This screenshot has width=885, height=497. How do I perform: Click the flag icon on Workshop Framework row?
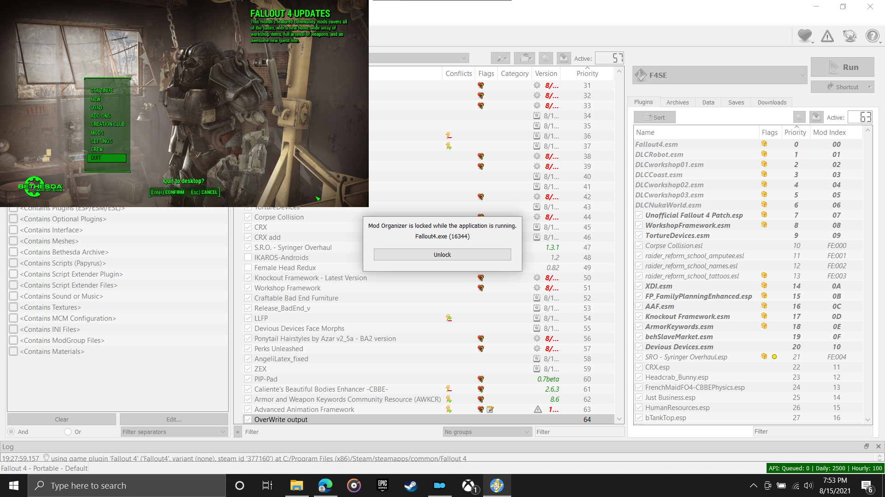click(481, 288)
